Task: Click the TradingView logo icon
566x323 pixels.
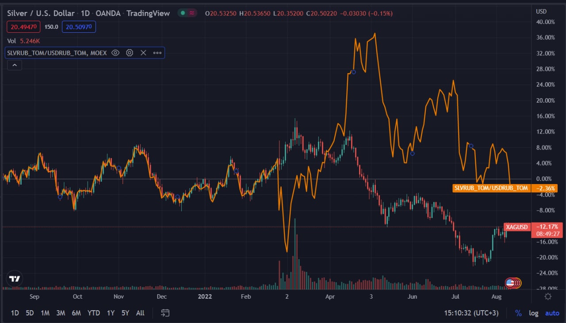Action: (x=15, y=278)
